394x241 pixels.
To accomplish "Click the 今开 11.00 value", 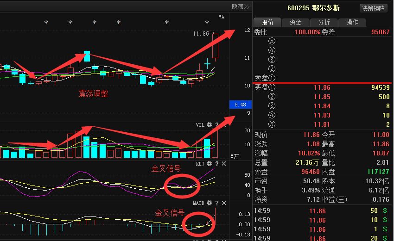I will pyautogui.click(x=381, y=135).
